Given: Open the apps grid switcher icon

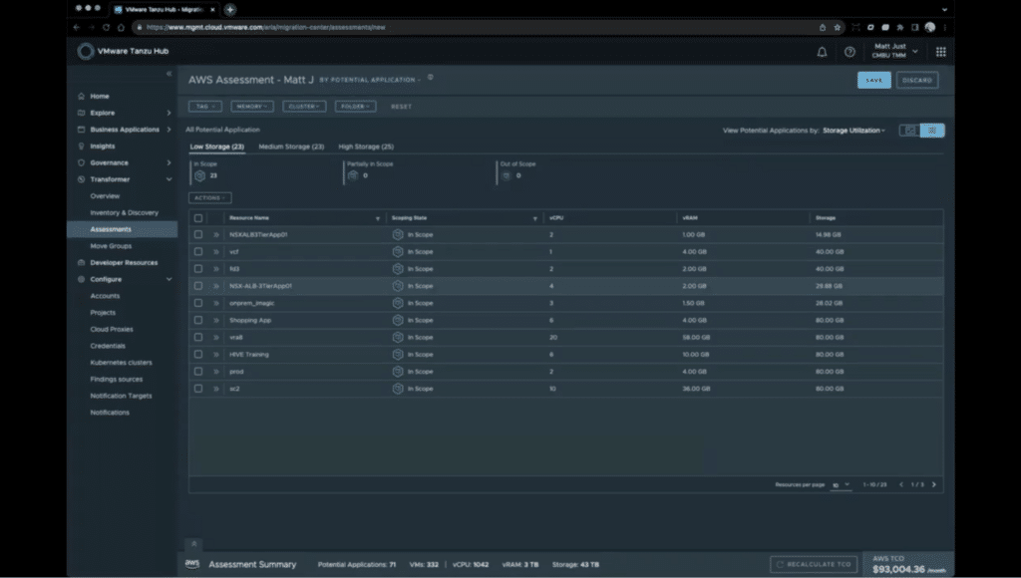Looking at the screenshot, I should [941, 52].
